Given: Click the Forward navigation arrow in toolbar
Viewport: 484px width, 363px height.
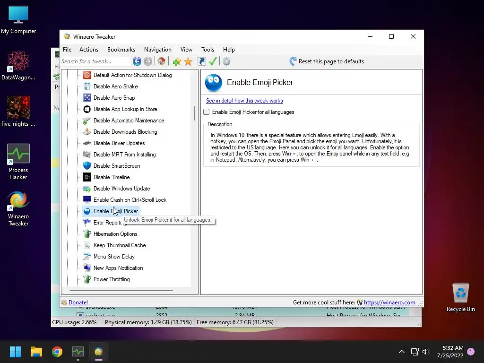Looking at the screenshot, I should pos(148,61).
